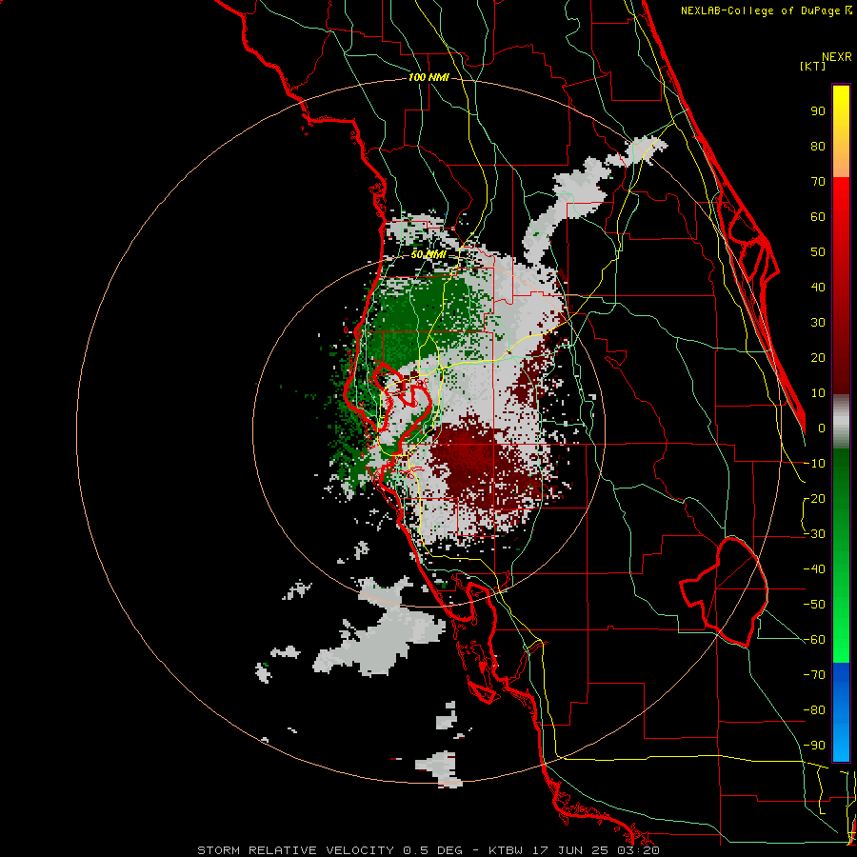The width and height of the screenshot is (857, 857).
Task: Pick the gray zero-velocity band in color scale
Action: pos(841,422)
